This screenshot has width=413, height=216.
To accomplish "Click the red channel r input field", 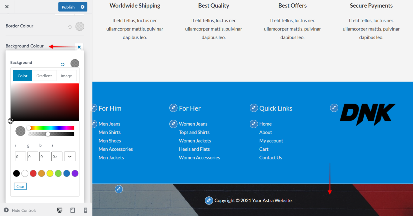I will coord(20,156).
